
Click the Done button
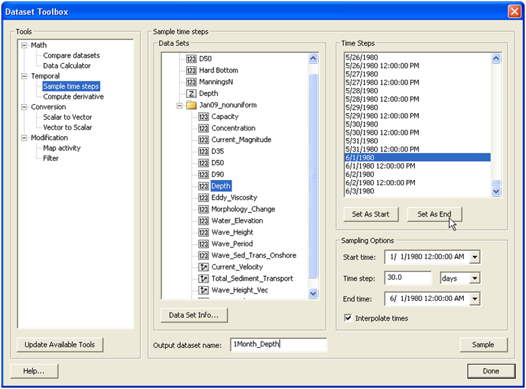pyautogui.click(x=491, y=371)
